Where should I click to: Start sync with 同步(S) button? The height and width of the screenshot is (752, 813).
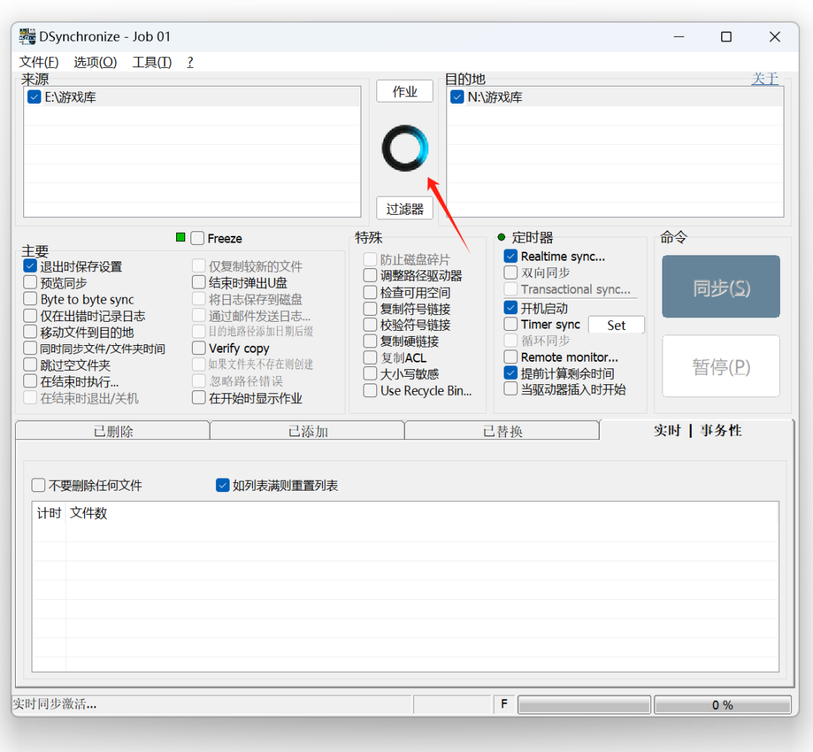point(720,287)
